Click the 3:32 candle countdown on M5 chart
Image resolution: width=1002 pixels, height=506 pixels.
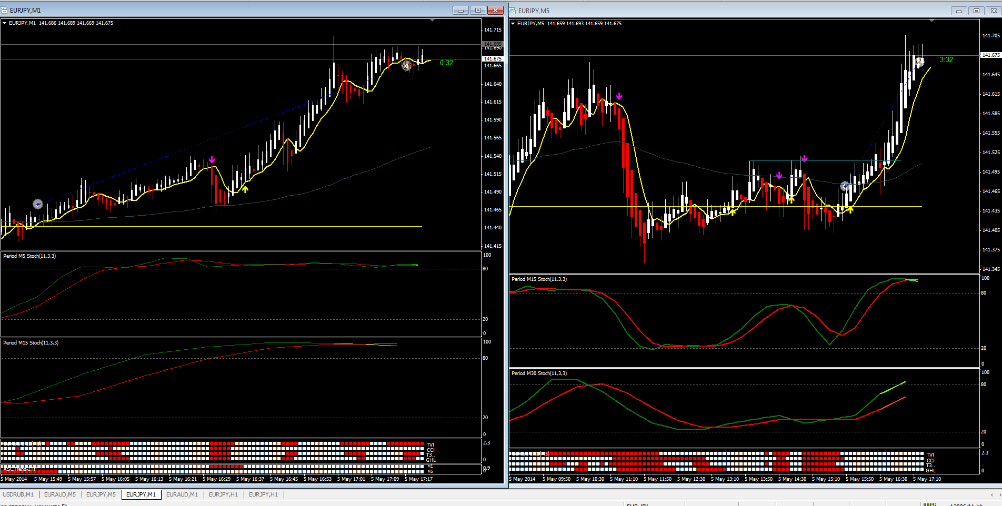pyautogui.click(x=946, y=59)
